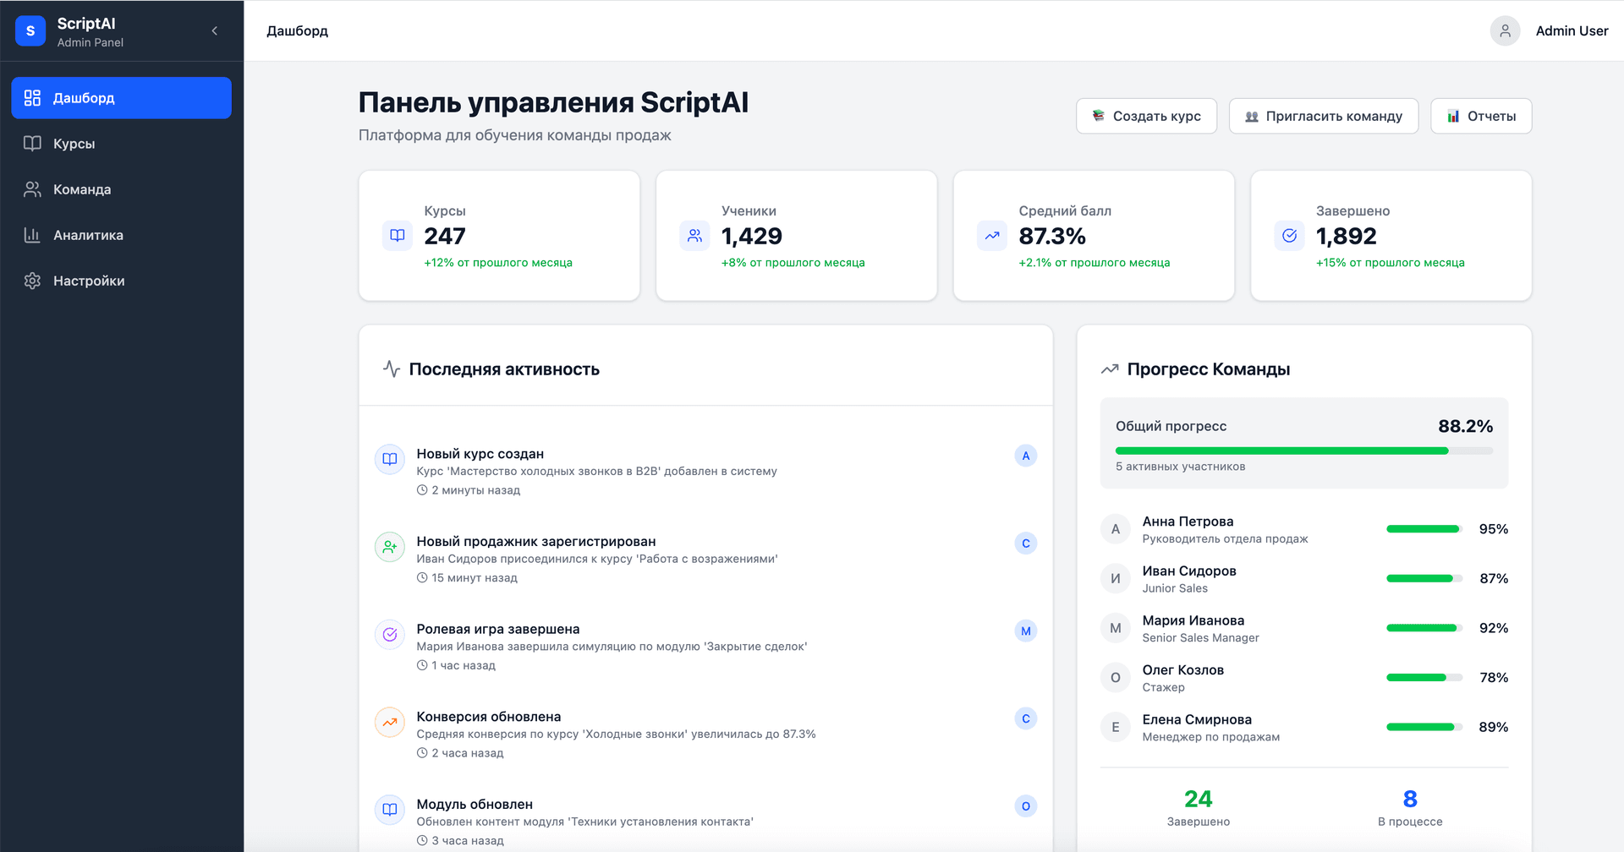Click the book icon for Модуль обновлен
The image size is (1624, 852).
pos(390,809)
